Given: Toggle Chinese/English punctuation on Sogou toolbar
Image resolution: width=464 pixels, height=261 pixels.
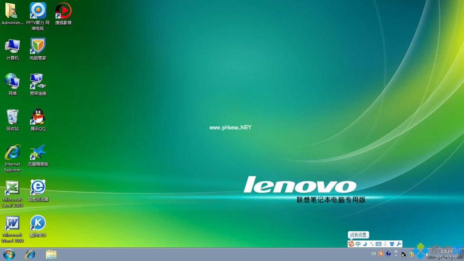Looking at the screenshot, I should (x=372, y=244).
